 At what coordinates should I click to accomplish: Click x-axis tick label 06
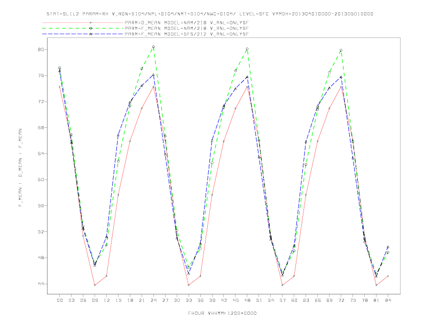click(83, 300)
